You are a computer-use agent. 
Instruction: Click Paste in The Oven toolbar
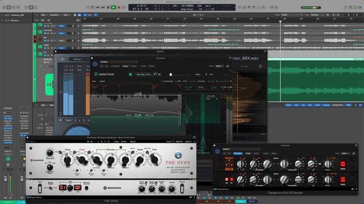(124, 141)
